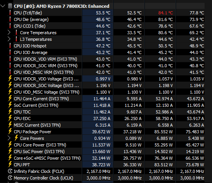Click lightning icon beside MISC Current

pos(10,125)
